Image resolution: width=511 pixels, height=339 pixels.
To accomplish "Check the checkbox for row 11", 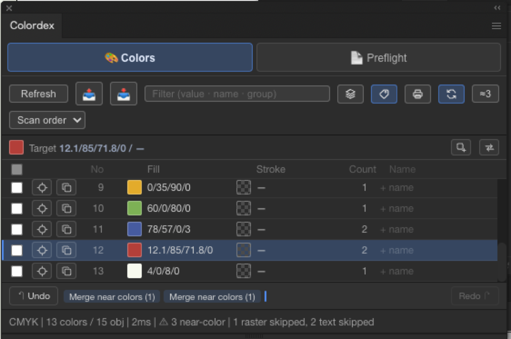I will click(x=17, y=229).
